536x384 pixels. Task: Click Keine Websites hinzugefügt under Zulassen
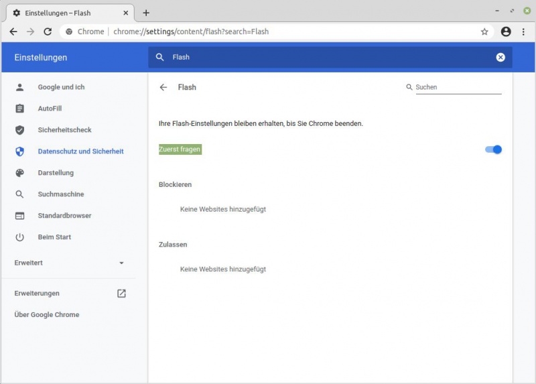point(223,269)
